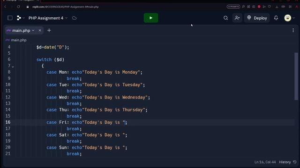Reload the page with the browser refresh icon

click(18, 7)
